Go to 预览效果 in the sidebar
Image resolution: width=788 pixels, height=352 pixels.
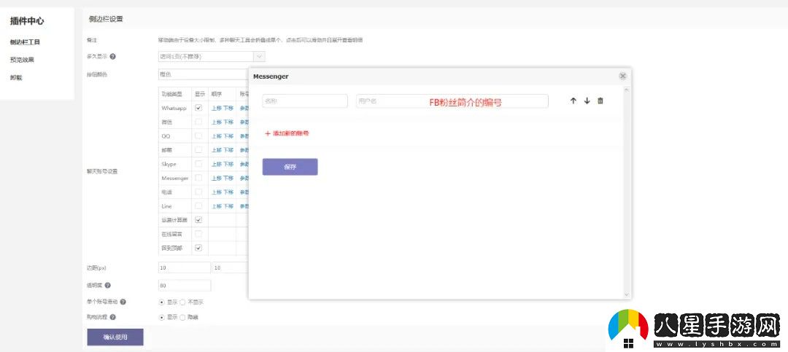(x=23, y=60)
